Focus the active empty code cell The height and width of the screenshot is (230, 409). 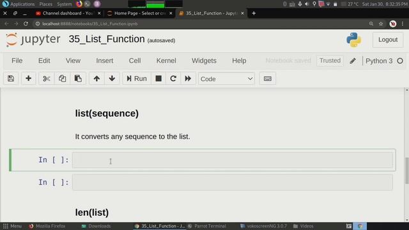[233, 160]
